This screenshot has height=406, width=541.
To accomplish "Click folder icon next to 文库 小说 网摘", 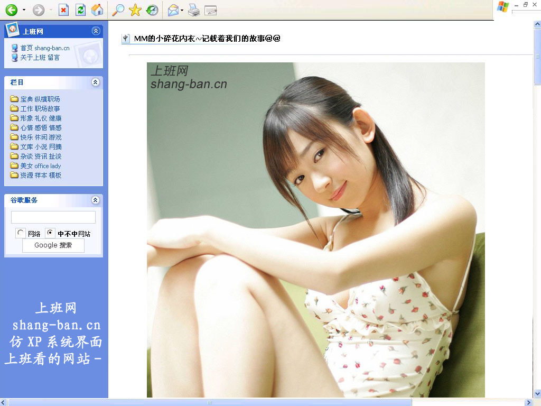I will [x=14, y=147].
